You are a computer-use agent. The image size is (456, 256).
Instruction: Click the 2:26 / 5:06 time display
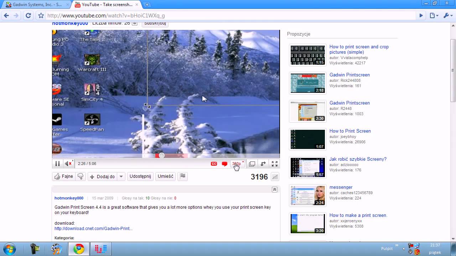tap(87, 164)
